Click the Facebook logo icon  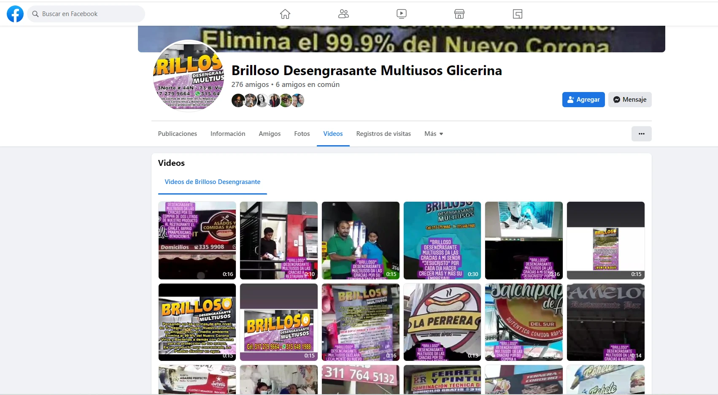[x=15, y=14]
